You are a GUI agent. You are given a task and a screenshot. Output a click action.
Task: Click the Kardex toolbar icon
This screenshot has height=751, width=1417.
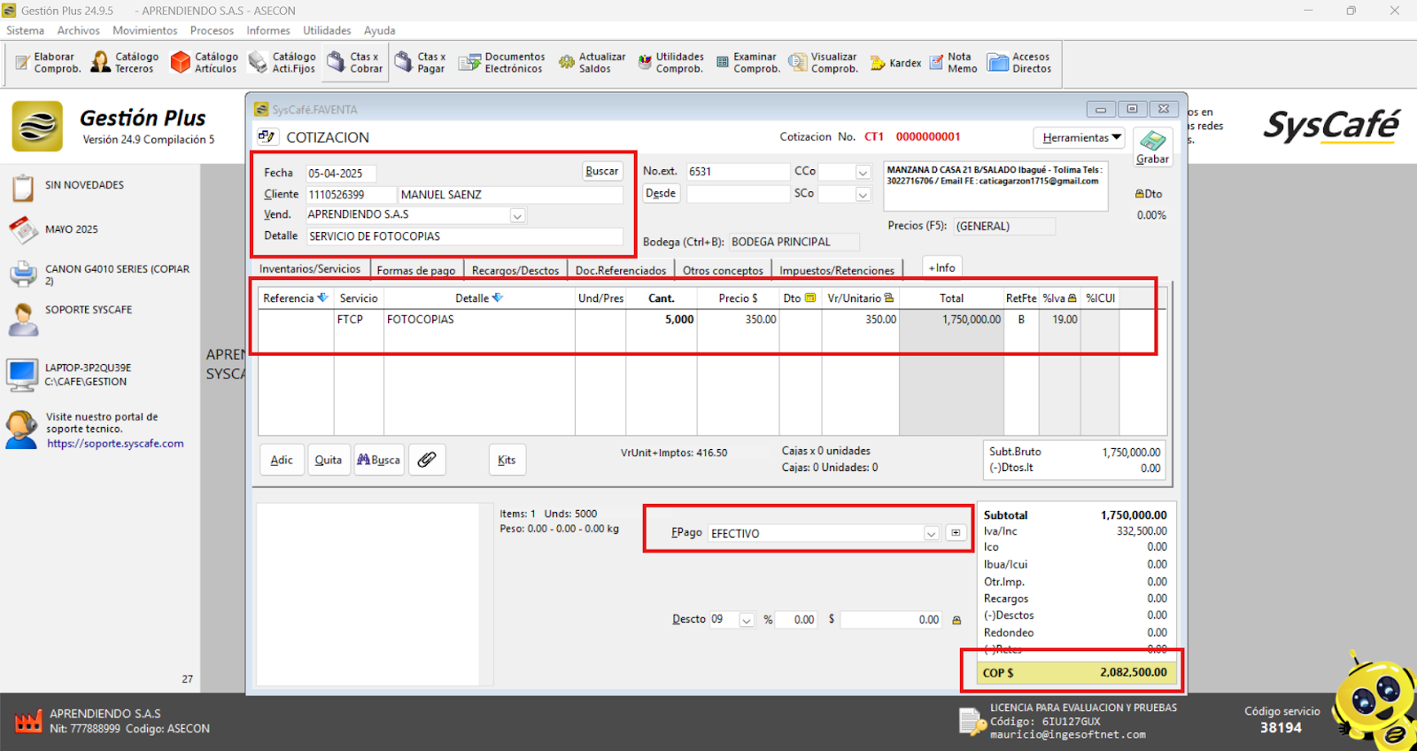pyautogui.click(x=895, y=63)
